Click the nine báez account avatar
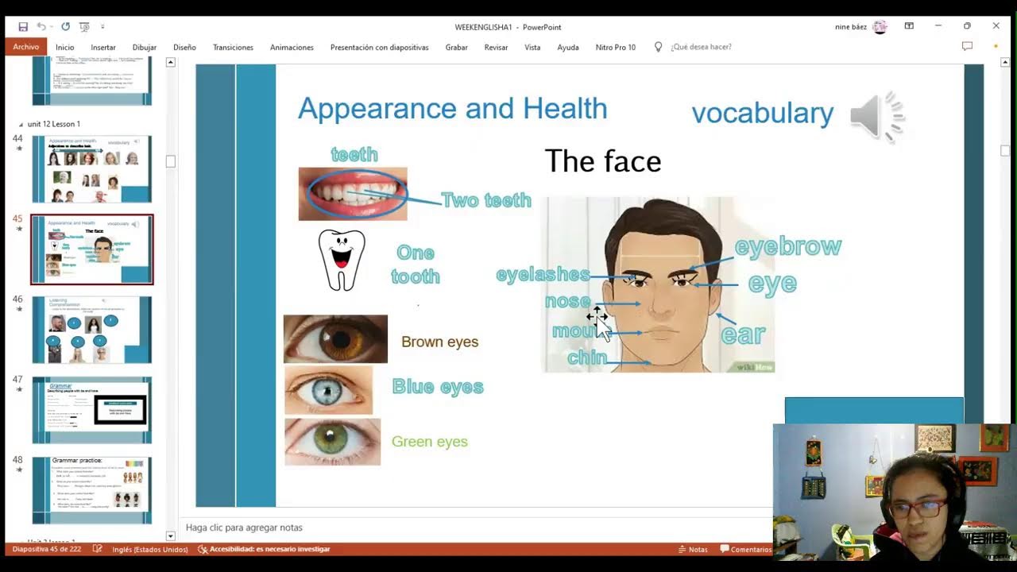The image size is (1017, 572). tap(880, 27)
